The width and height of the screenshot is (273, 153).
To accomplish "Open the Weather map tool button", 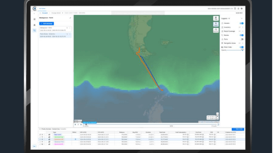I will click(216, 30).
